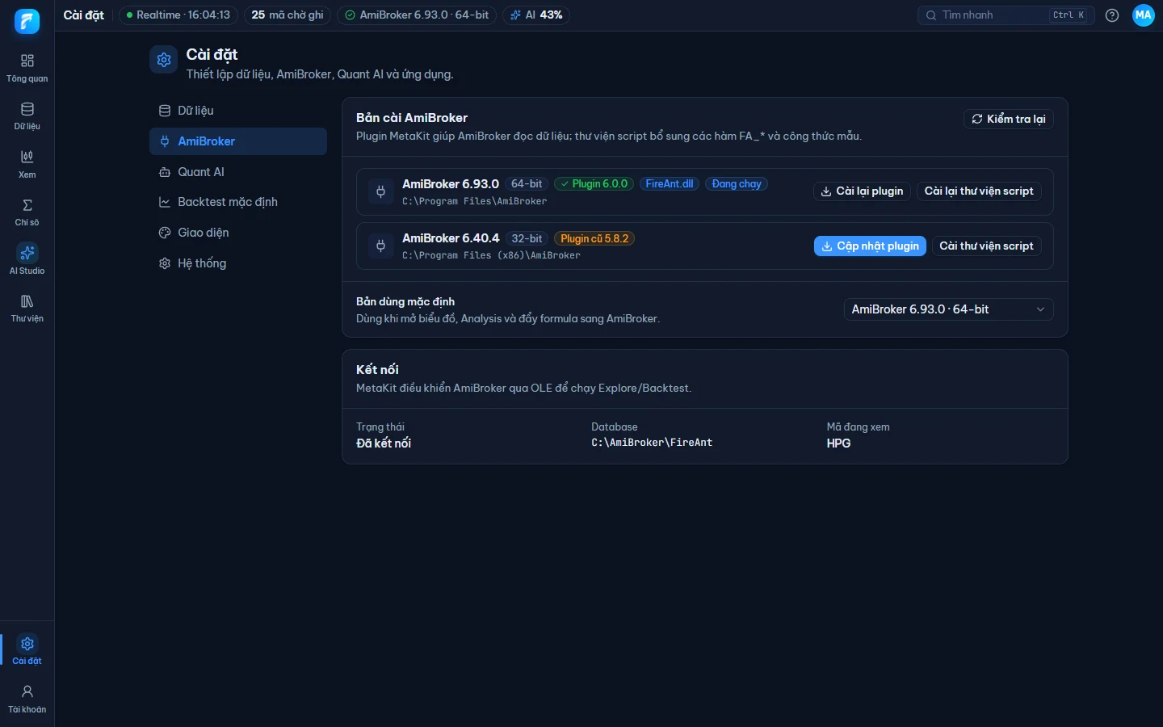Select Dữ liệu settings tab
Screen dimensions: 1163x727
click(x=238, y=111)
